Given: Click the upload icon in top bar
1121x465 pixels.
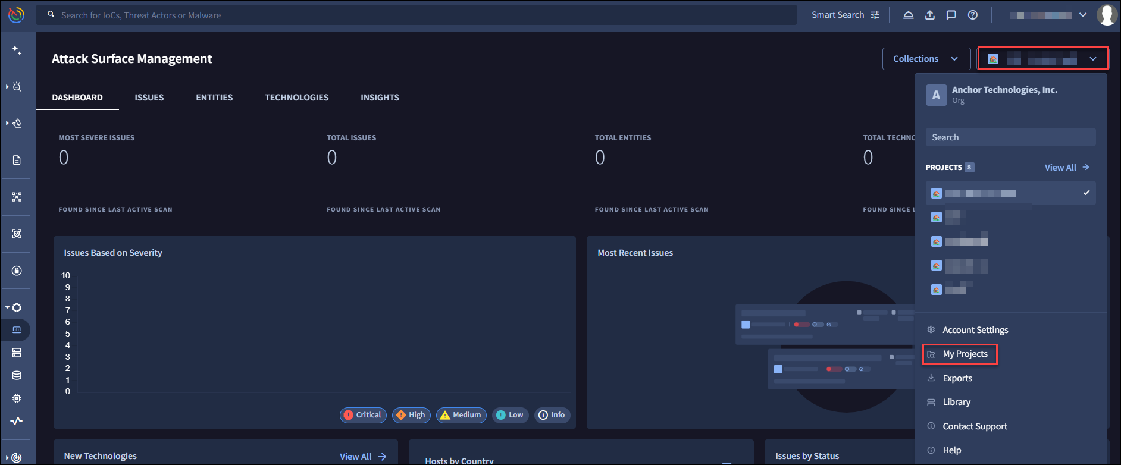Looking at the screenshot, I should tap(929, 15).
